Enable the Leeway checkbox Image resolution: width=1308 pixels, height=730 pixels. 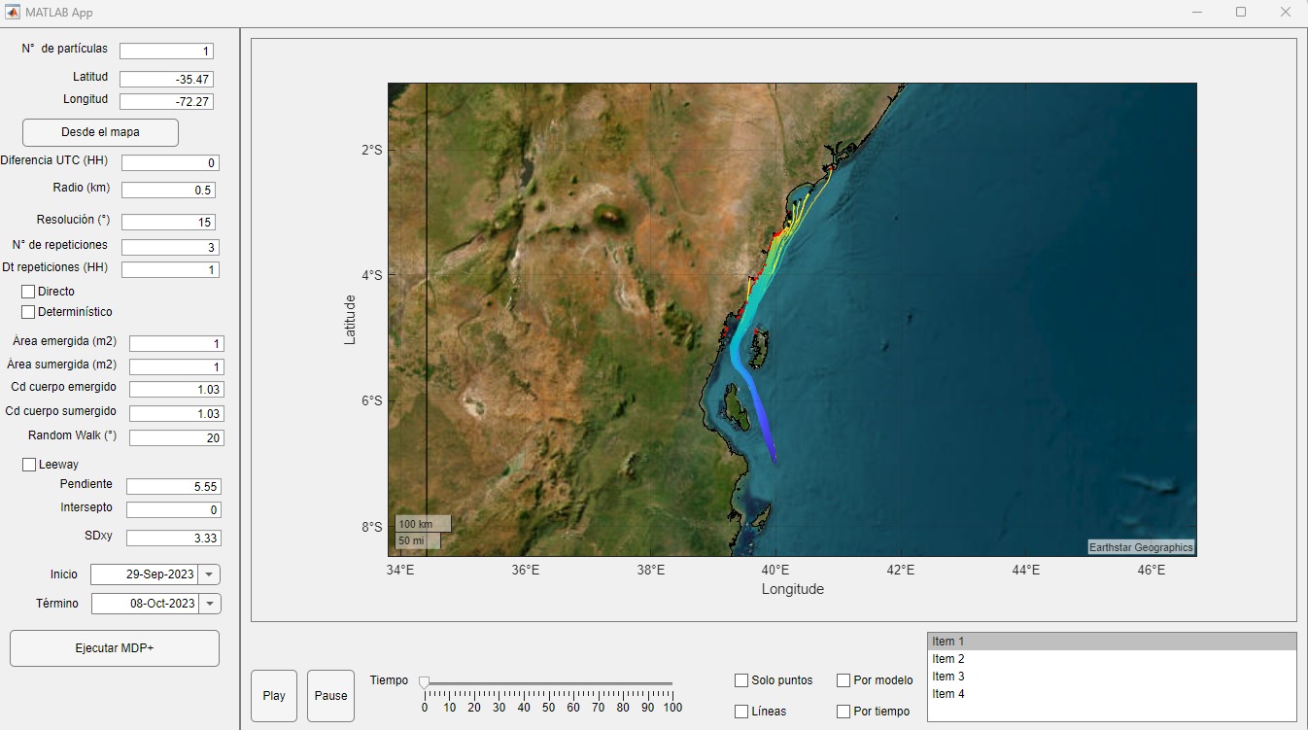(x=29, y=465)
